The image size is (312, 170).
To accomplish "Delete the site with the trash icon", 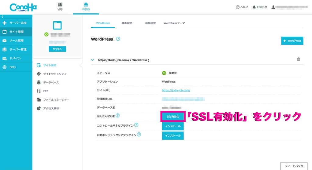I will (299, 59).
